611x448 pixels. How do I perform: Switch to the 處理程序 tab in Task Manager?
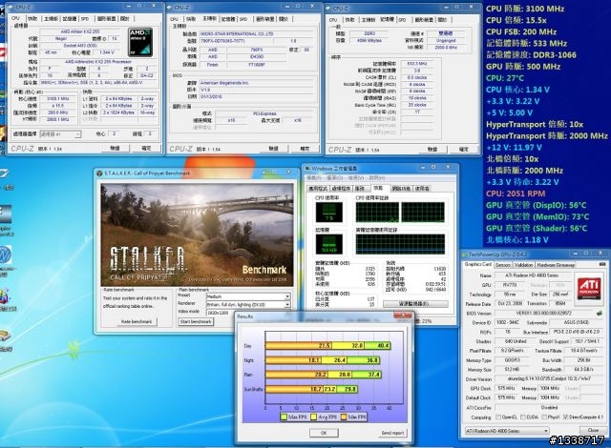pyautogui.click(x=341, y=188)
